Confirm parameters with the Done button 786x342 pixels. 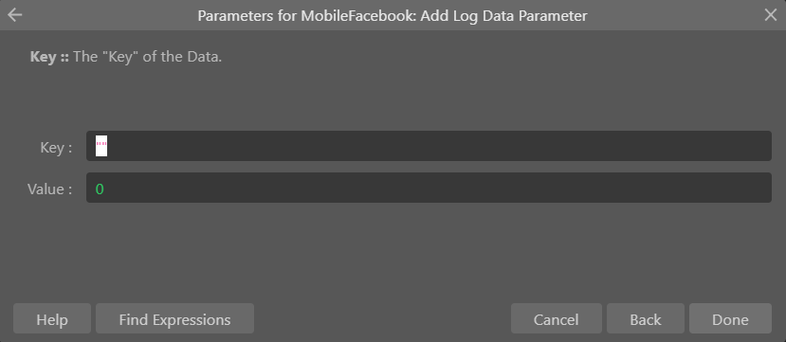(730, 318)
